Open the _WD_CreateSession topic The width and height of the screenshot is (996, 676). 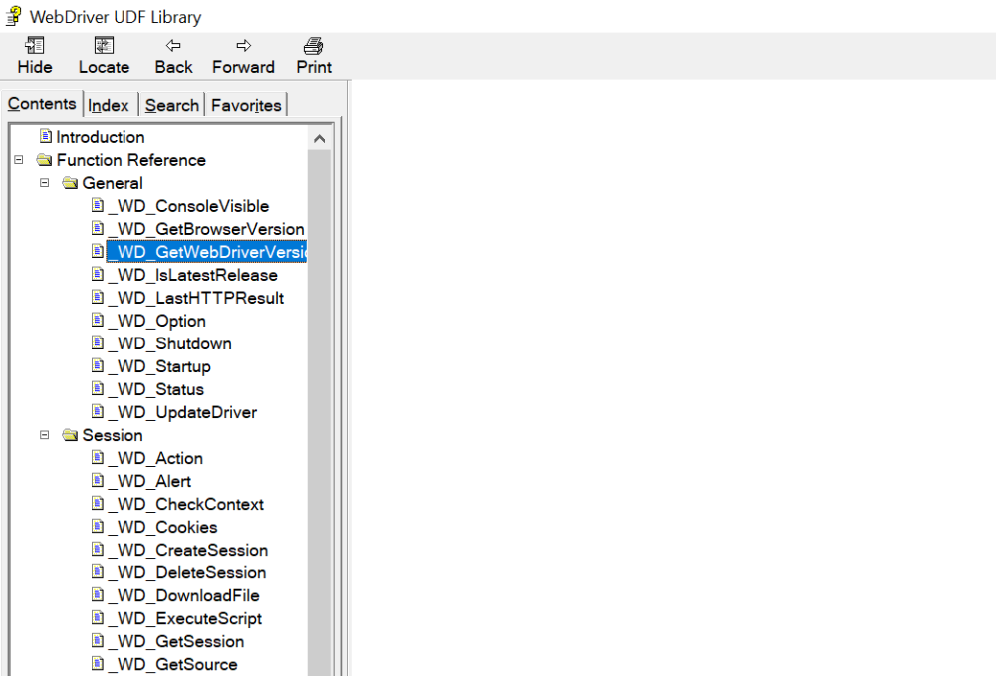[x=188, y=550]
